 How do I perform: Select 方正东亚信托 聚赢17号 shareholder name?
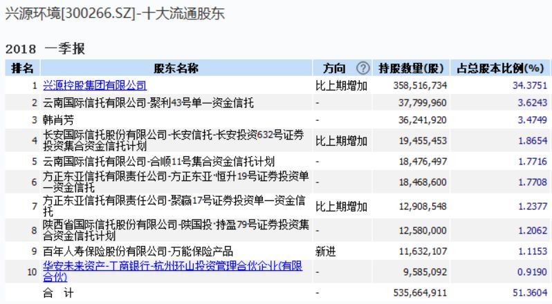coord(174,206)
